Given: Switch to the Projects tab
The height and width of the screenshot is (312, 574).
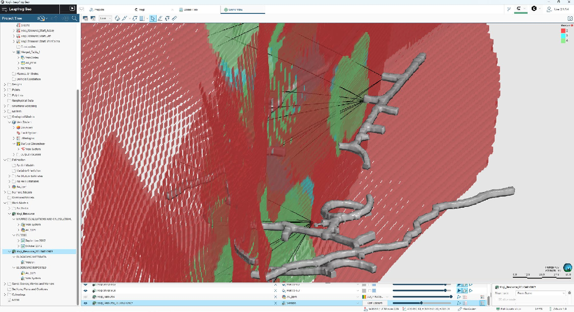Looking at the screenshot, I should click(x=96, y=9).
